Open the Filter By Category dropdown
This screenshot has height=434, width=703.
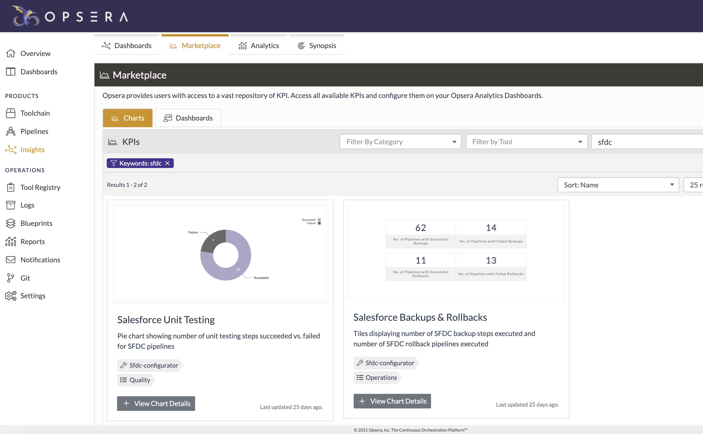coord(400,142)
